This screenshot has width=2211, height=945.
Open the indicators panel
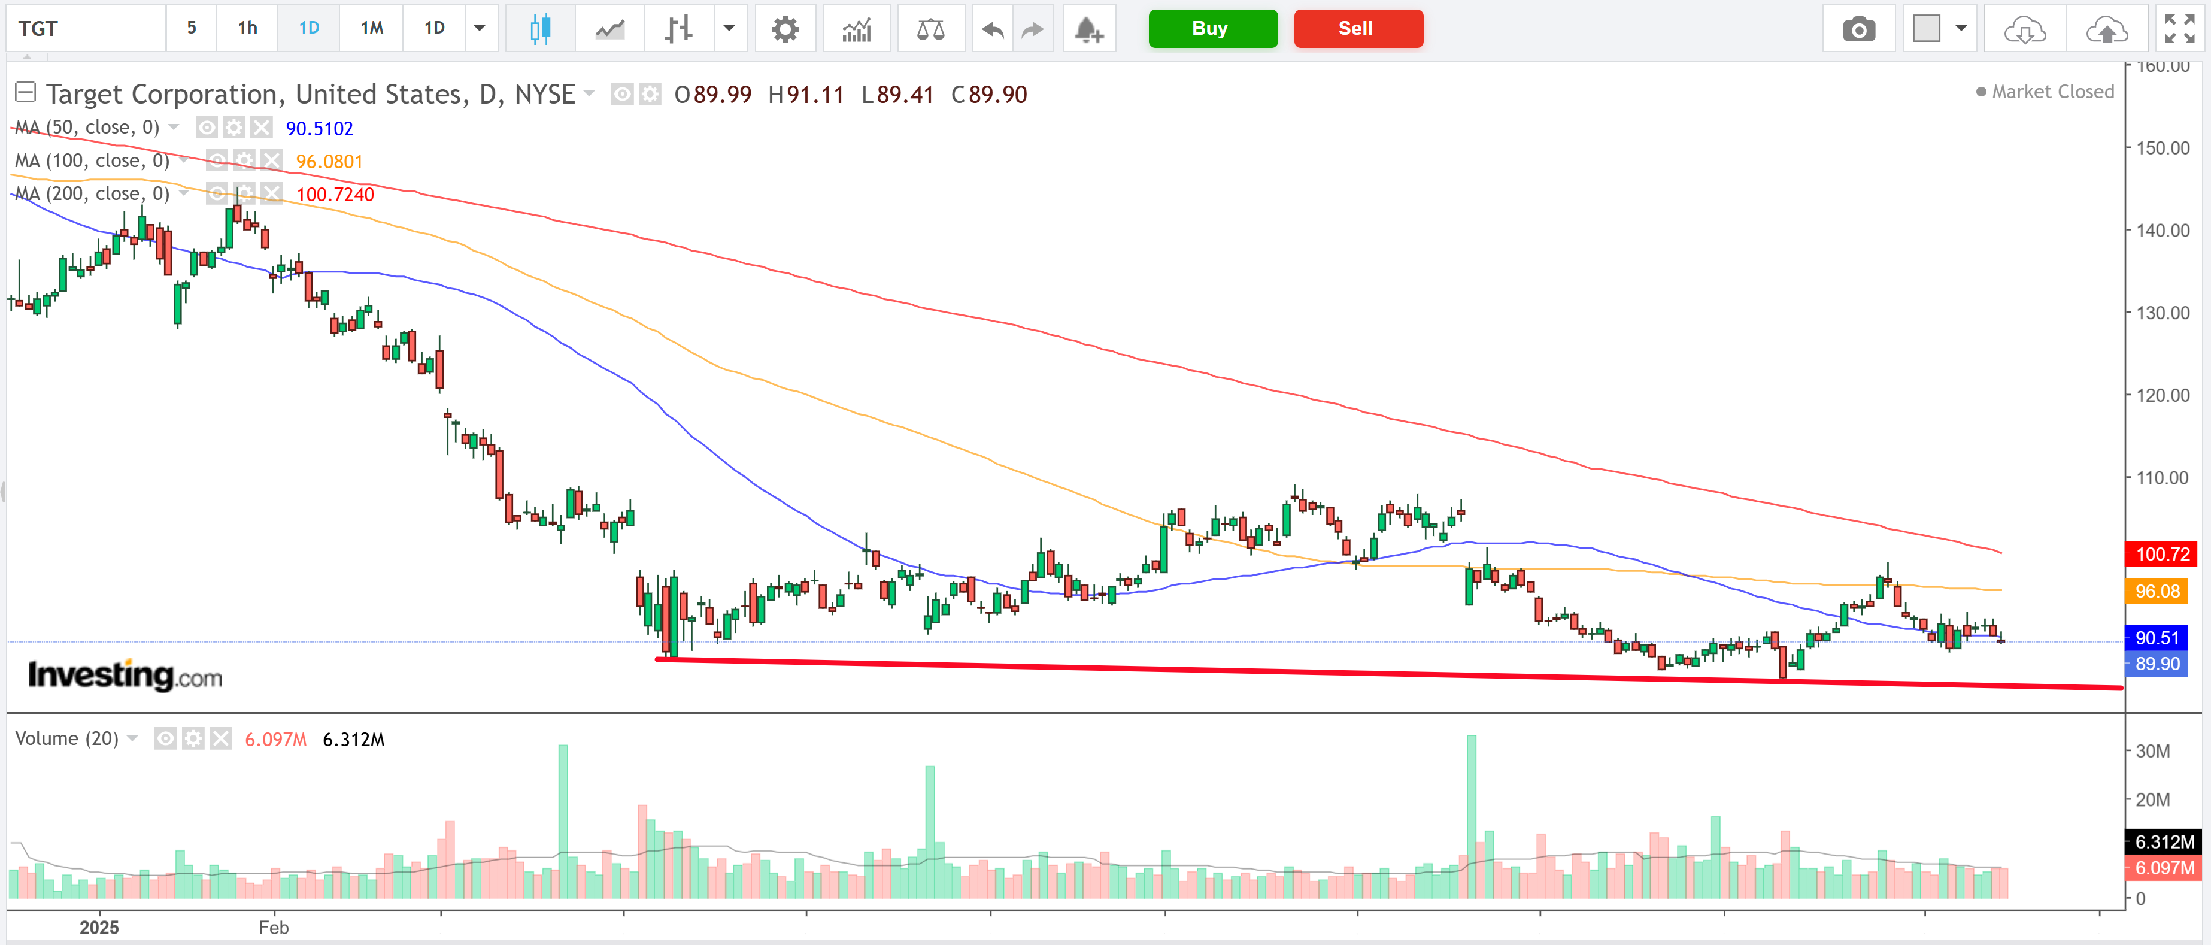[856, 28]
